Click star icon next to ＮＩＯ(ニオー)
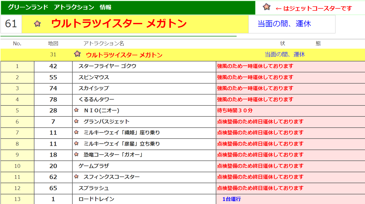The height and width of the screenshot is (204, 365). click(x=76, y=110)
